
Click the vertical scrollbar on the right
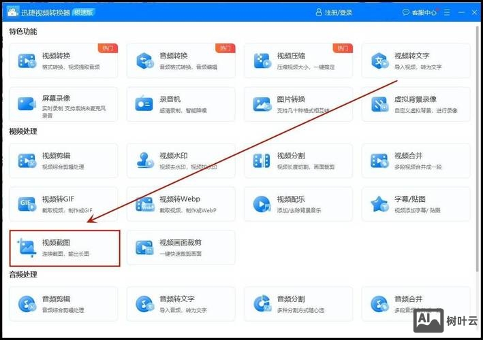click(478, 149)
